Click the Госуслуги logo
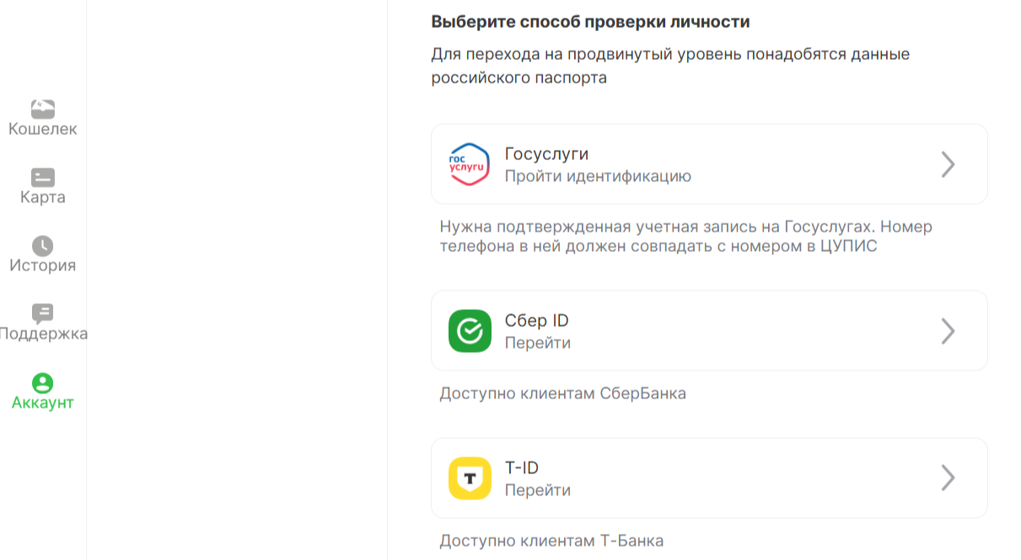This screenshot has height=560, width=1021. click(x=469, y=163)
